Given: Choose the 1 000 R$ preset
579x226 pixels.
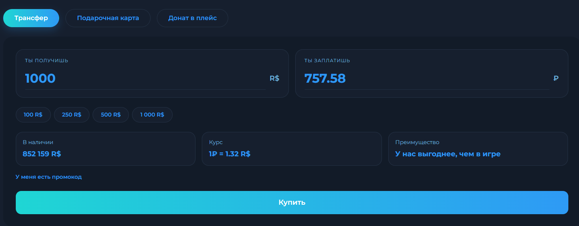Looking at the screenshot, I should point(152,115).
